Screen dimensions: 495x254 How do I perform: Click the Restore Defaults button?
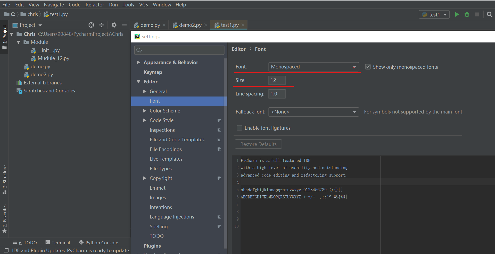[x=258, y=144]
